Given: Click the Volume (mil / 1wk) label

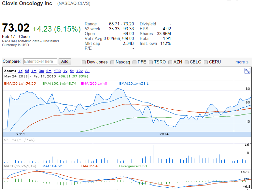Looking at the screenshot, I should pos(19,140).
